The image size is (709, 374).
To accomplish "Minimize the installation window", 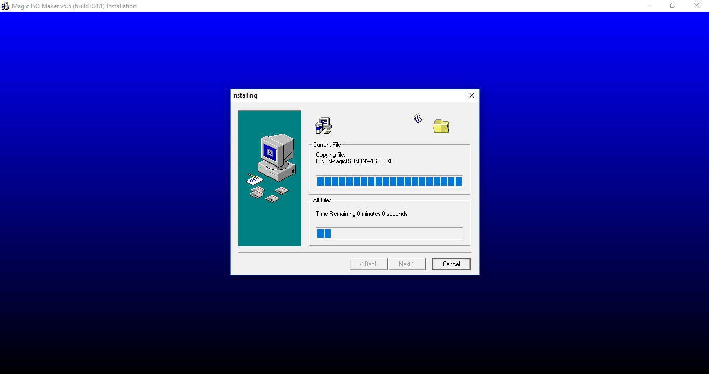I will point(649,6).
